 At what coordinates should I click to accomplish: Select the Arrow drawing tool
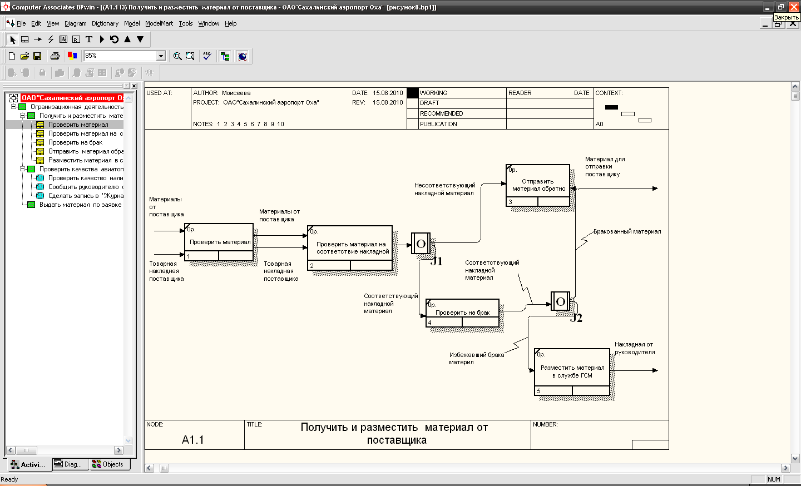point(38,39)
